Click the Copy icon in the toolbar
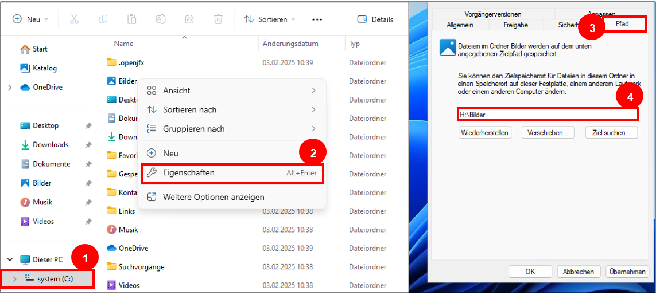 pos(103,19)
